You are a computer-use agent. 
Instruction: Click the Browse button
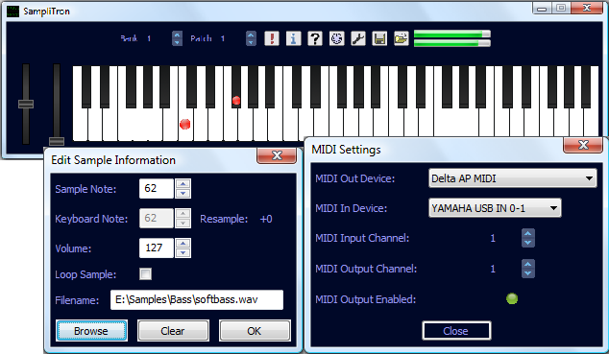pyautogui.click(x=91, y=331)
